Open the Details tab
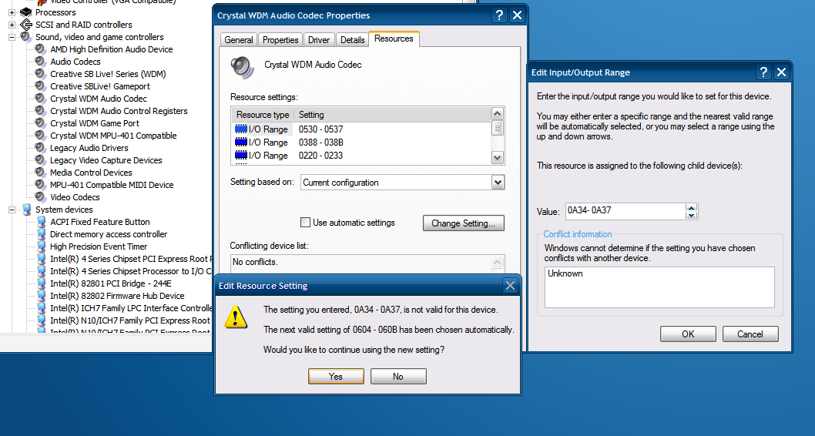The height and width of the screenshot is (436, 815). click(352, 40)
